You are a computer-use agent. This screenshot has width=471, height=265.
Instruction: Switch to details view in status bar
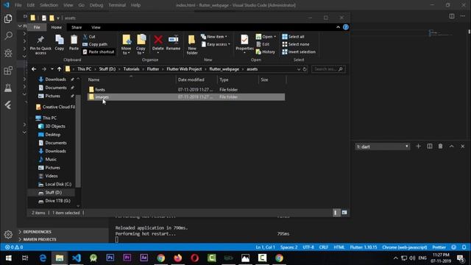pyautogui.click(x=336, y=213)
